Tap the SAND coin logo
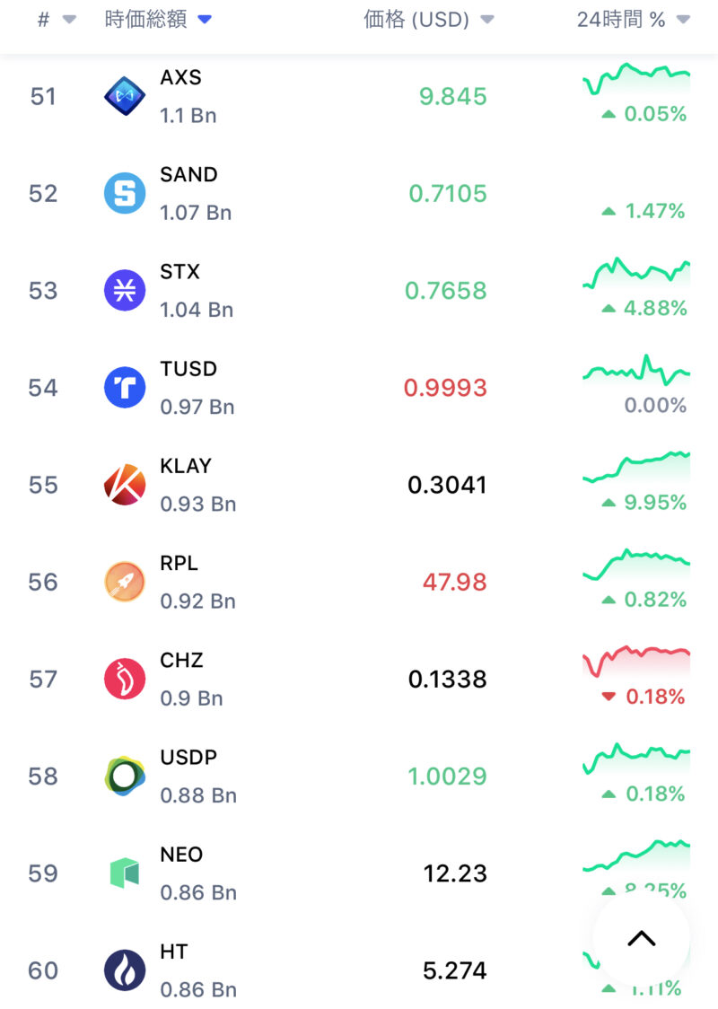The height and width of the screenshot is (1009, 718). tap(125, 194)
